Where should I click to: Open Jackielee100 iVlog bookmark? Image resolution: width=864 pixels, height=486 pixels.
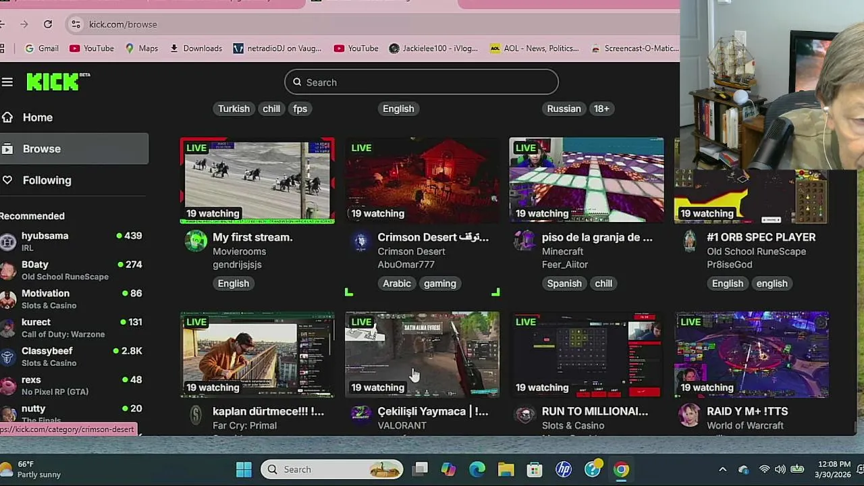(x=433, y=49)
